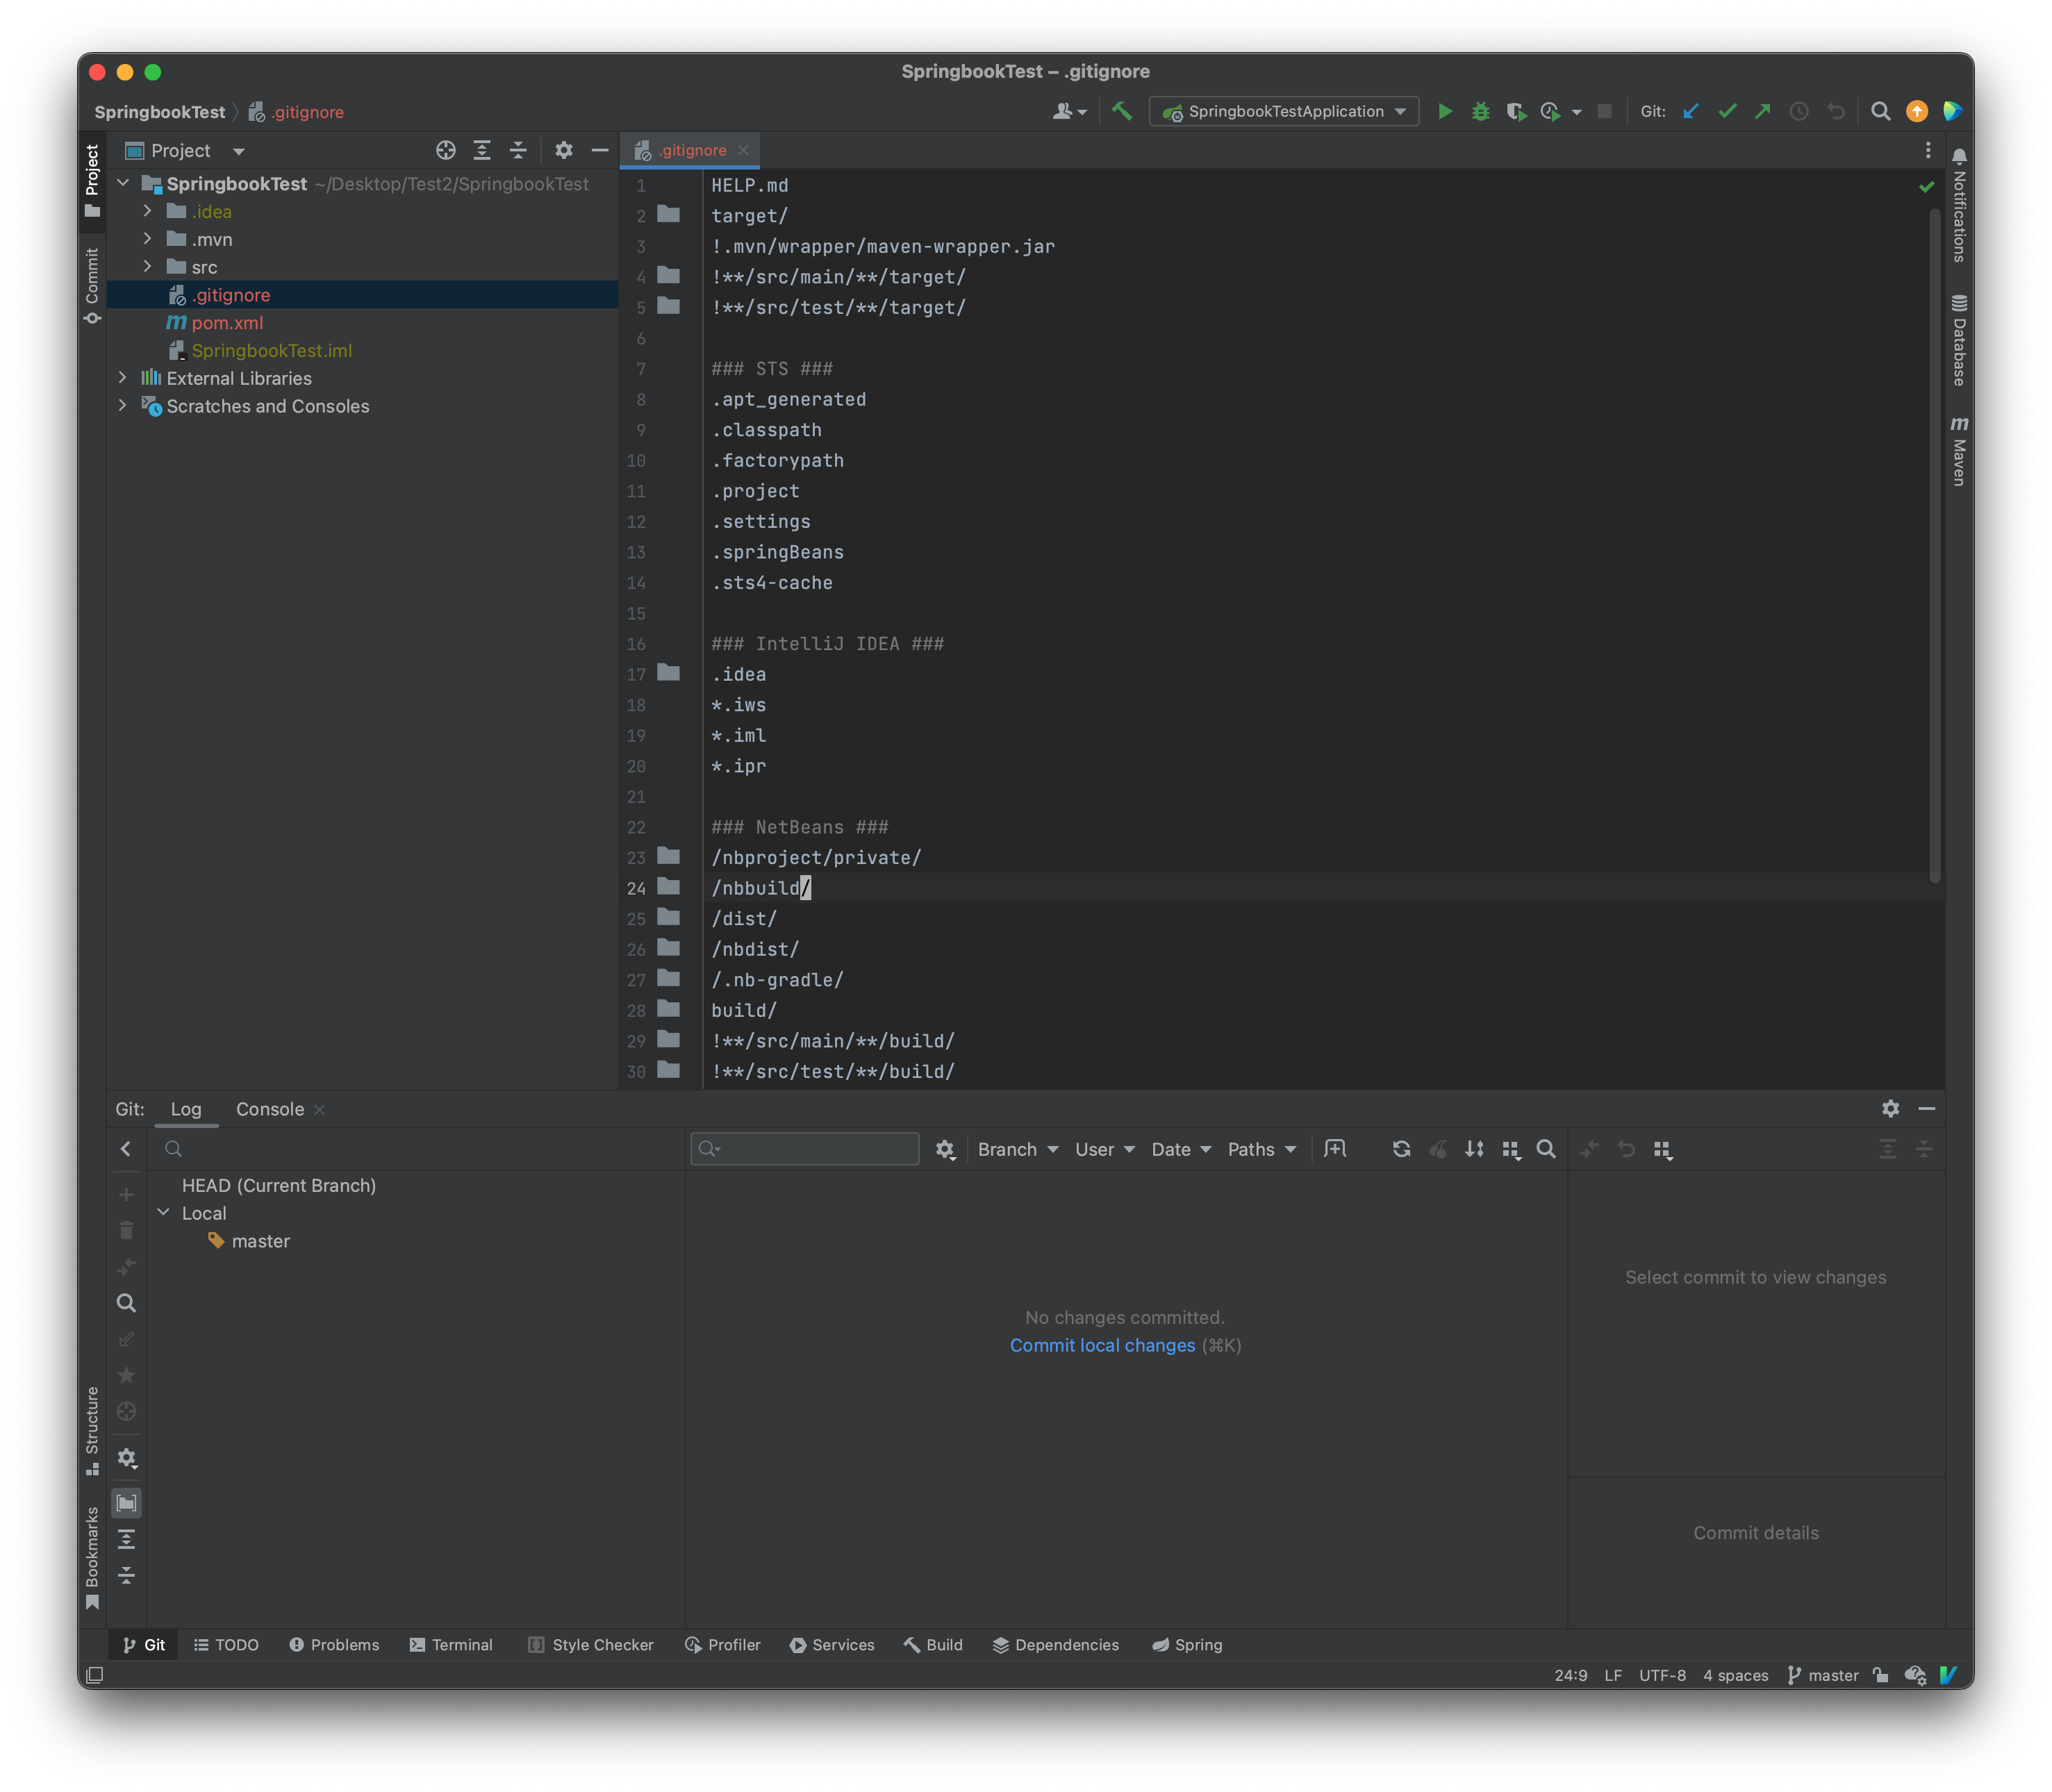Switch to the Console tab
The height and width of the screenshot is (1792, 2052).
coord(270,1109)
